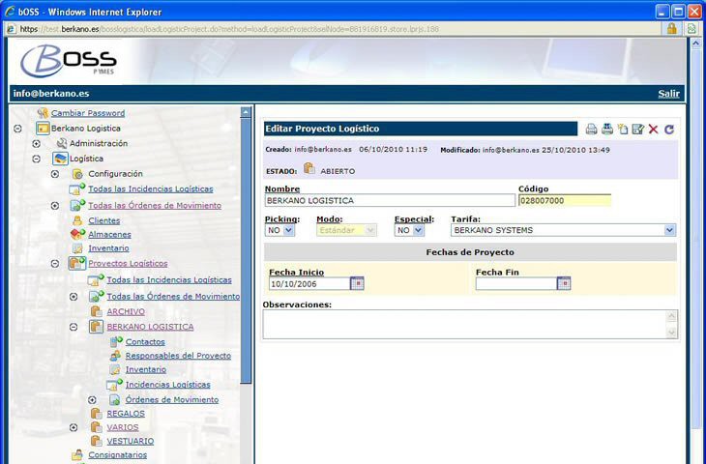Expand the Administración tree node
This screenshot has height=464, width=706.
[x=36, y=143]
